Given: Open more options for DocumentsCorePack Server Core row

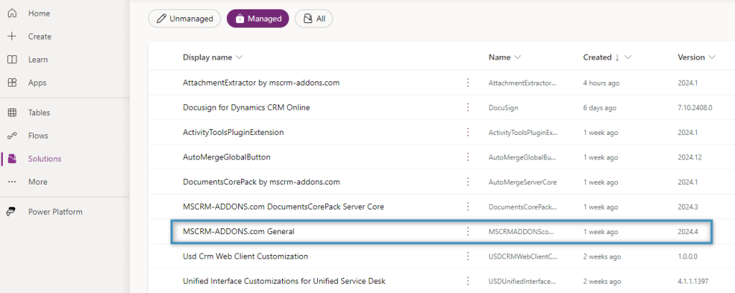Looking at the screenshot, I should [x=467, y=207].
